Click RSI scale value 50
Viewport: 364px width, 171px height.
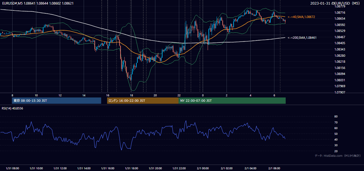click(x=336, y=134)
